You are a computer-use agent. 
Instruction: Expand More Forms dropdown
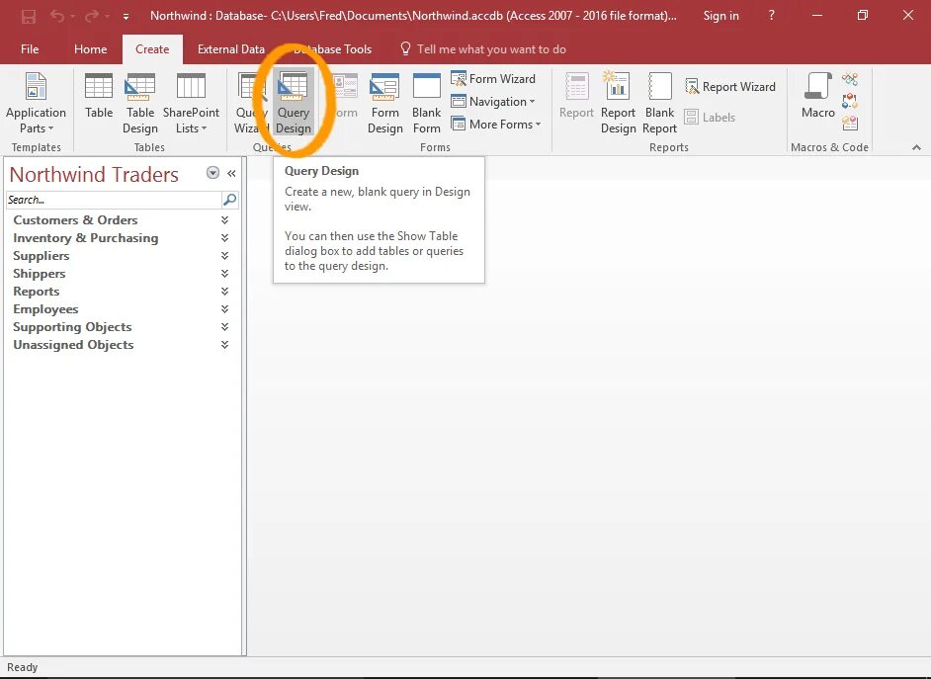pos(496,125)
